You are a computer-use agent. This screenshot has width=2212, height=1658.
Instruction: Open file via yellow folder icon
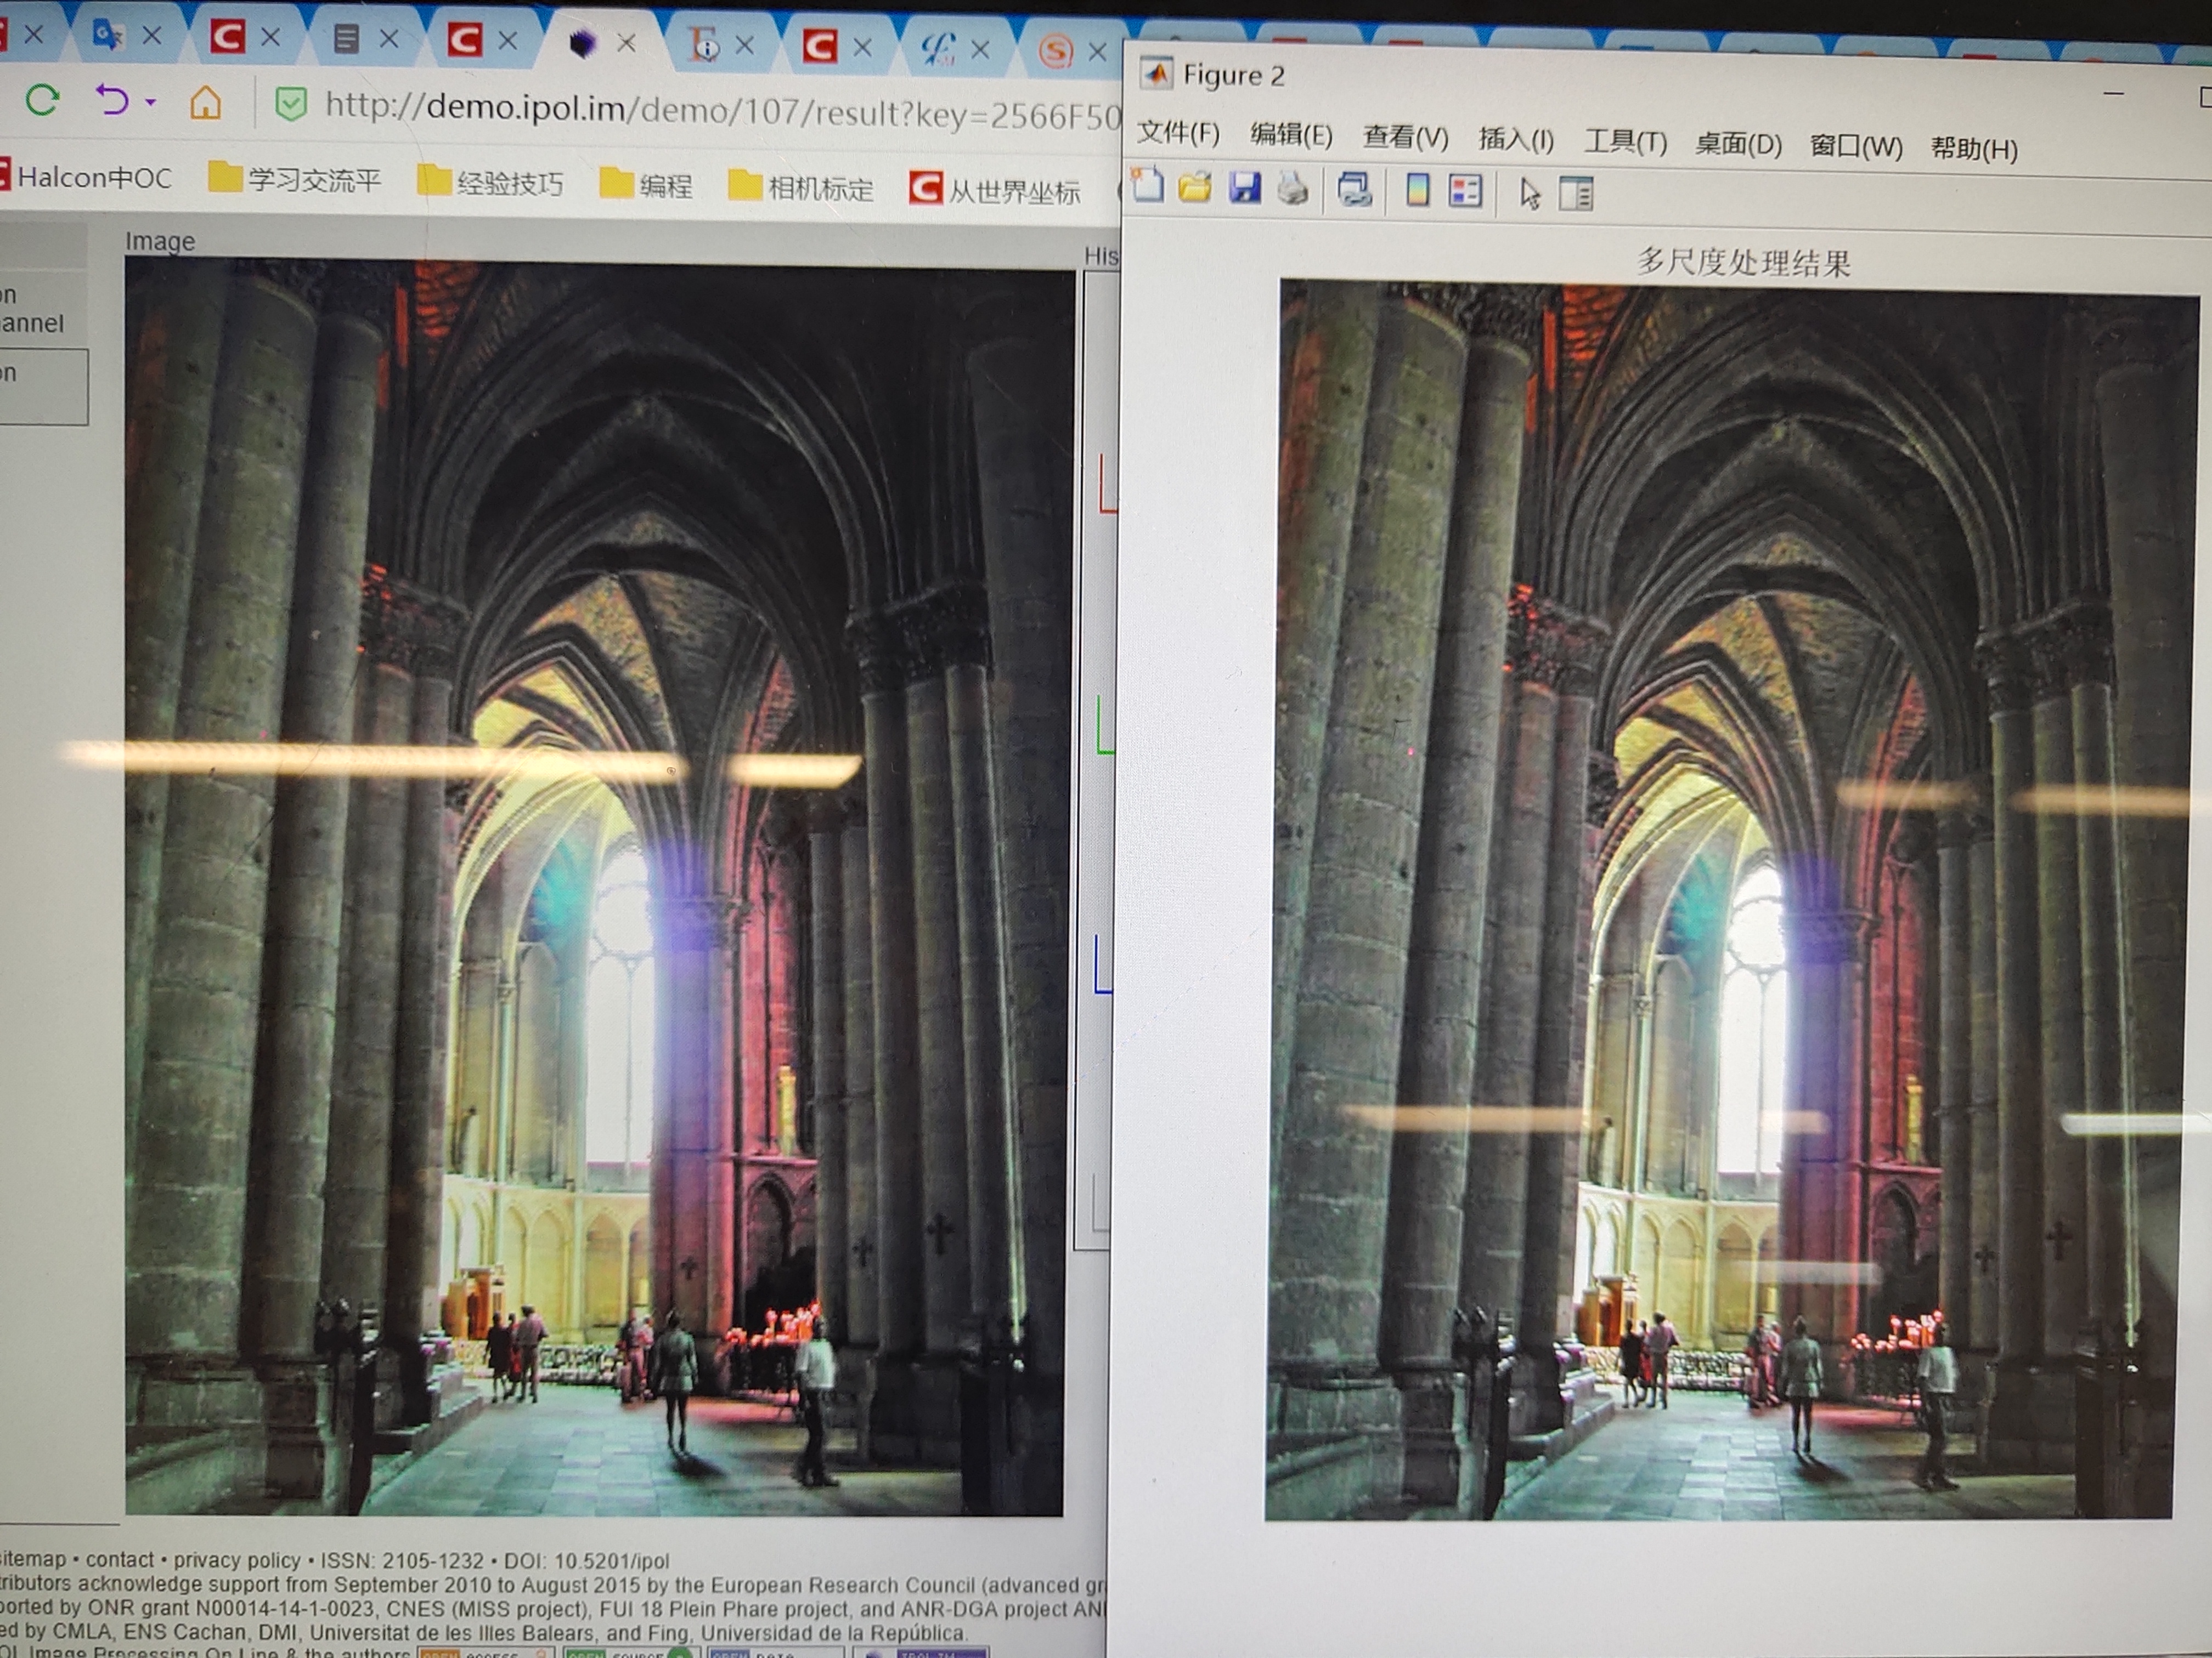pos(1195,187)
